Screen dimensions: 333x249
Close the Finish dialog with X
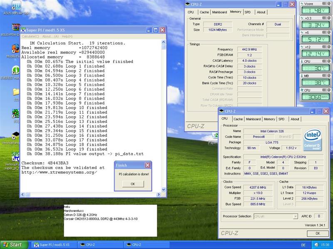[x=148, y=165]
